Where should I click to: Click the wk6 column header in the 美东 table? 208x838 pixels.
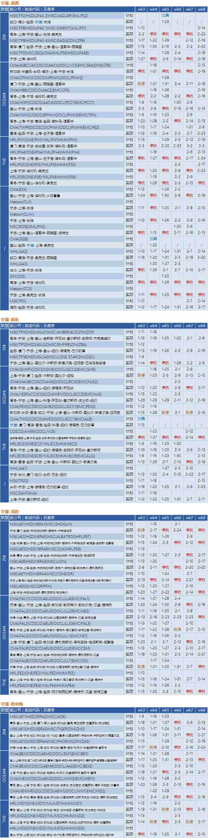click(x=177, y=326)
